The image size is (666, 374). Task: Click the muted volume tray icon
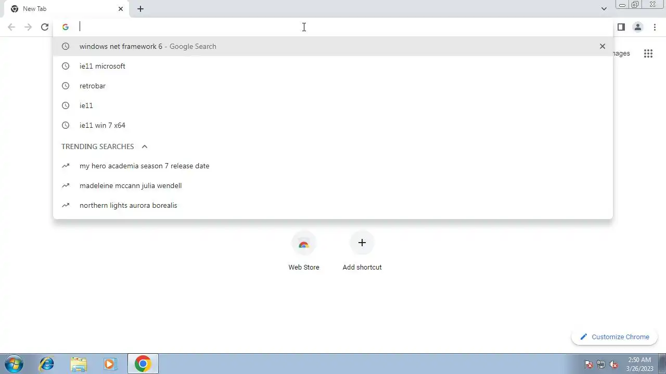(613, 364)
